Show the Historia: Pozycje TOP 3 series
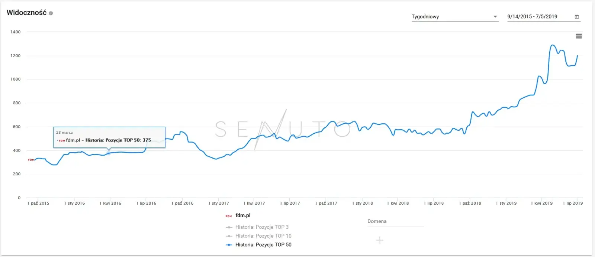The height and width of the screenshot is (257, 595). (262, 227)
